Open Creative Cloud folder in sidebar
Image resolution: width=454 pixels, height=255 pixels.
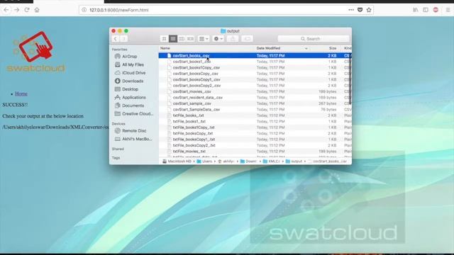[x=137, y=113]
